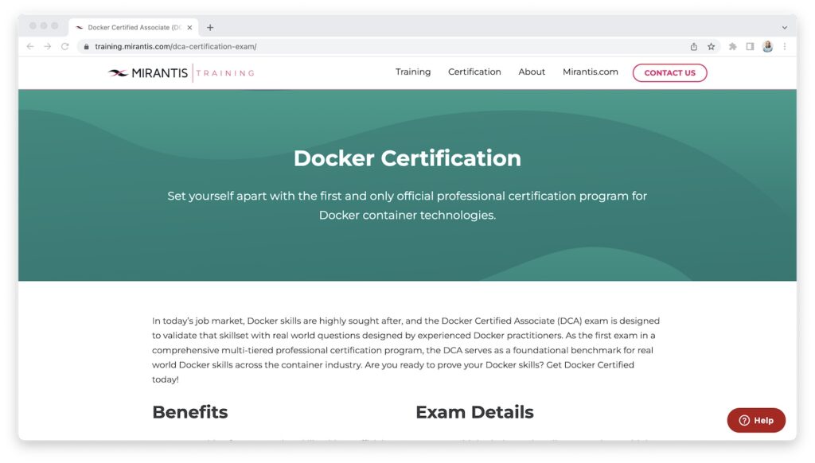Screen dimensions: 815x463
Task: Click the Exam Details heading
Action: tap(474, 412)
